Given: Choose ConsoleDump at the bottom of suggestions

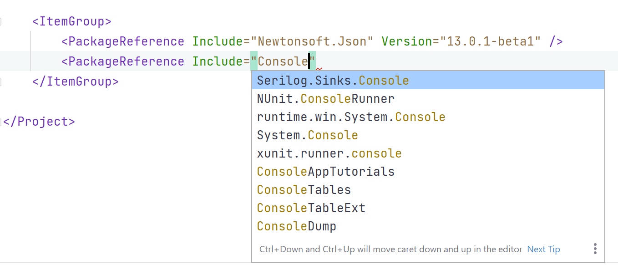Looking at the screenshot, I should (296, 226).
